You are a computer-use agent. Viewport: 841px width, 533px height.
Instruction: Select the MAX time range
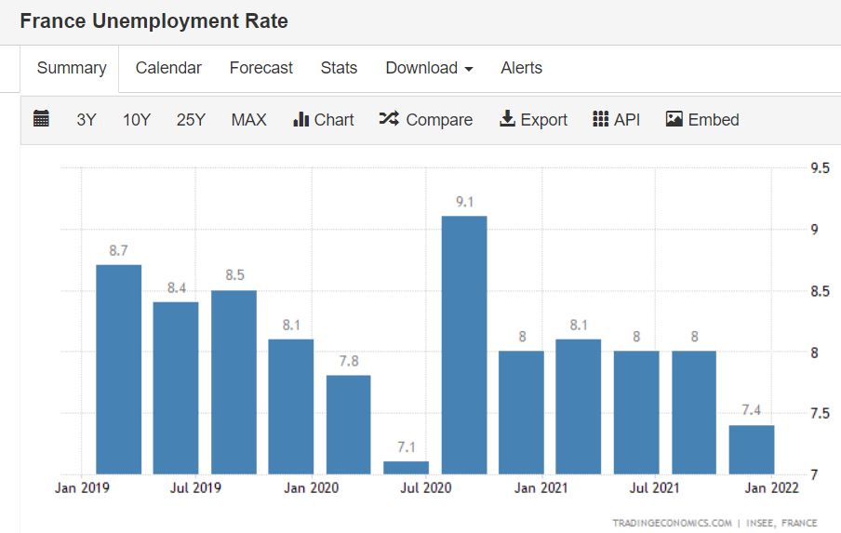[x=249, y=120]
